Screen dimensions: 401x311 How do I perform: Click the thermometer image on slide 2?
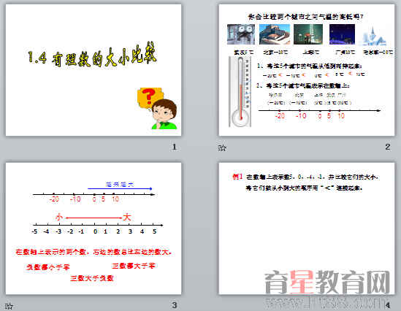tap(240, 92)
